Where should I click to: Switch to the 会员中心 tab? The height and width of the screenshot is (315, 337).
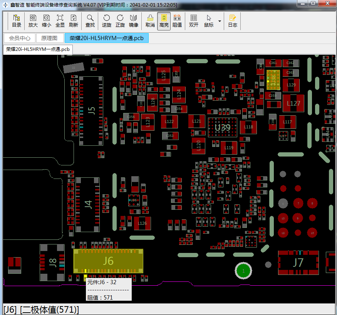(20, 38)
